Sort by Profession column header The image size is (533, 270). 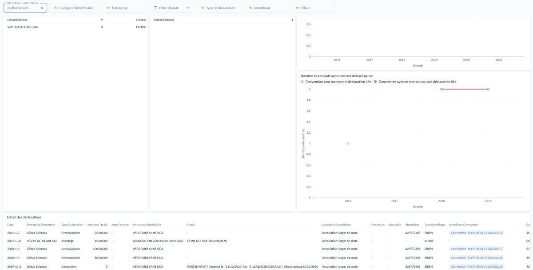[378, 225]
